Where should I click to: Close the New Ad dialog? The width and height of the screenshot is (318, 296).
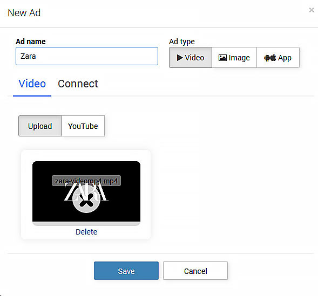(312, 10)
